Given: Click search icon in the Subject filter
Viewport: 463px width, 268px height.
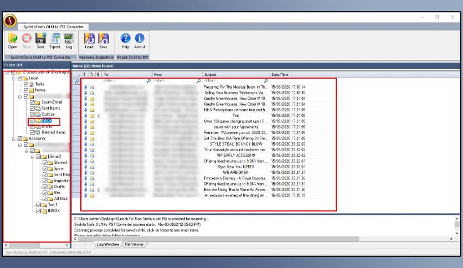Looking at the screenshot, I should (266, 81).
